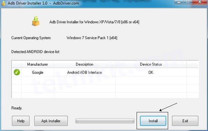The image size is (208, 131).
Task: Click the Ready status text
Action: 17,108
